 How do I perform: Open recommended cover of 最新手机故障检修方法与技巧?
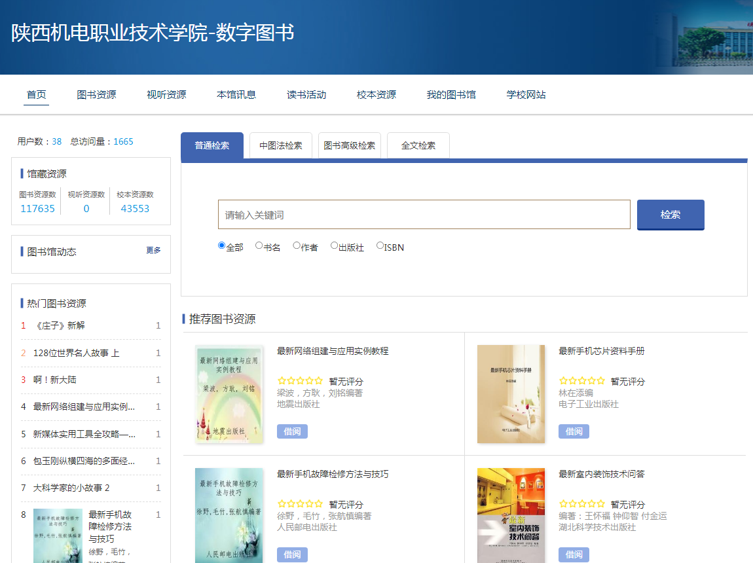[229, 515]
